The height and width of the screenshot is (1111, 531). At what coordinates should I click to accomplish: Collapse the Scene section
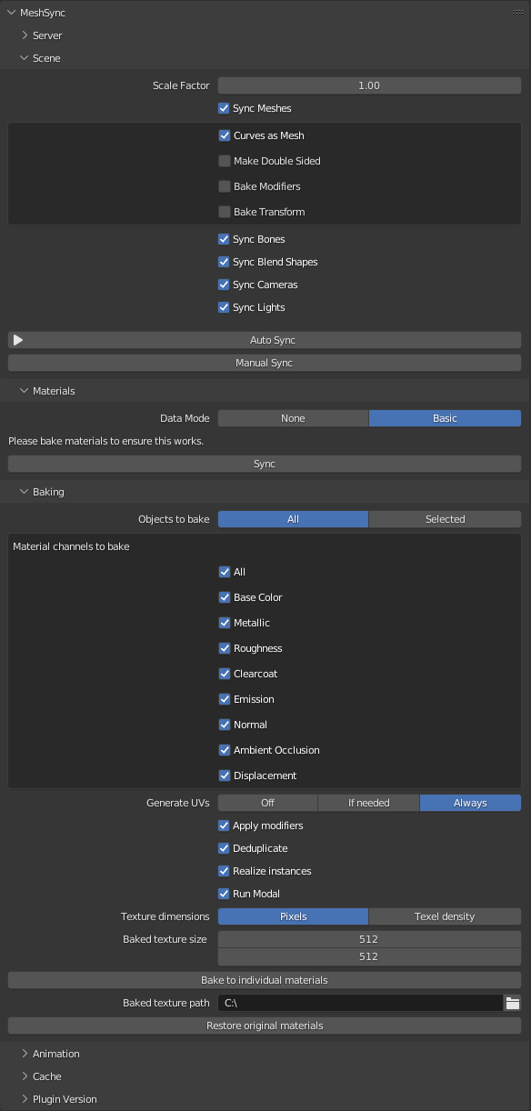pos(25,58)
